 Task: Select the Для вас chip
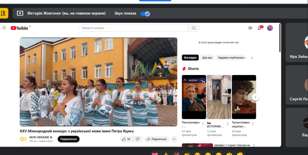tap(207, 58)
